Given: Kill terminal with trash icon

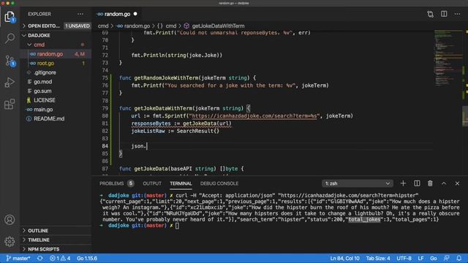Looking at the screenshot, I should [x=430, y=183].
